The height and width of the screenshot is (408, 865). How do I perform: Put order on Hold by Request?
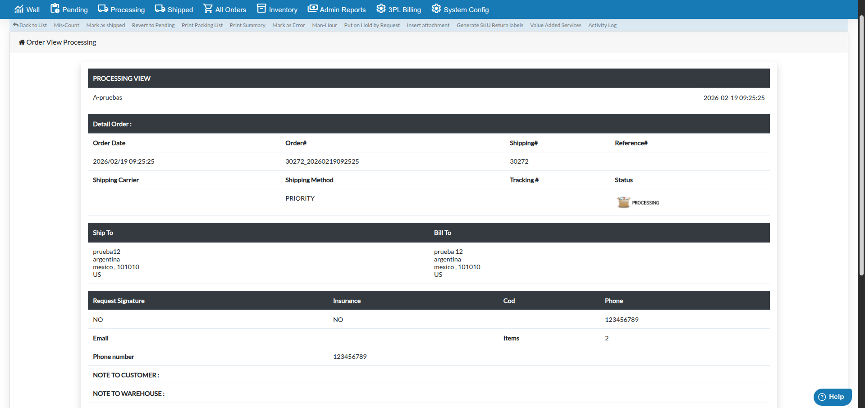coord(371,25)
